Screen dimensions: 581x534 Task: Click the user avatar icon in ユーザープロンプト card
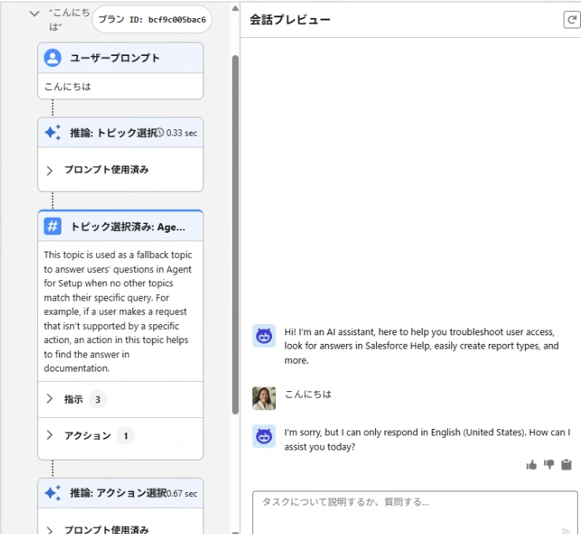(53, 58)
